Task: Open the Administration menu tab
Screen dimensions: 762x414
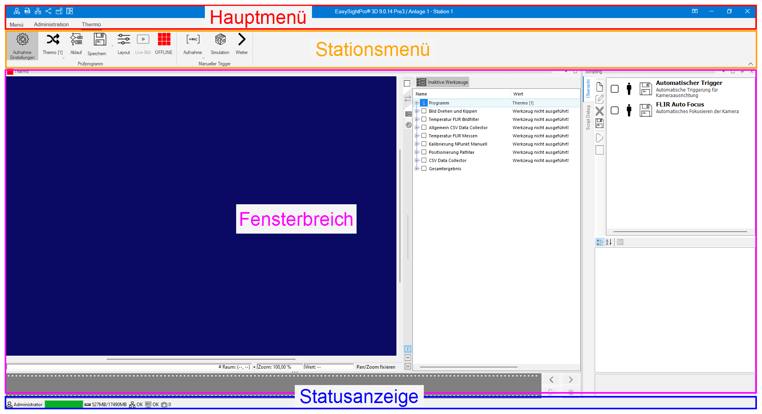Action: (x=51, y=24)
